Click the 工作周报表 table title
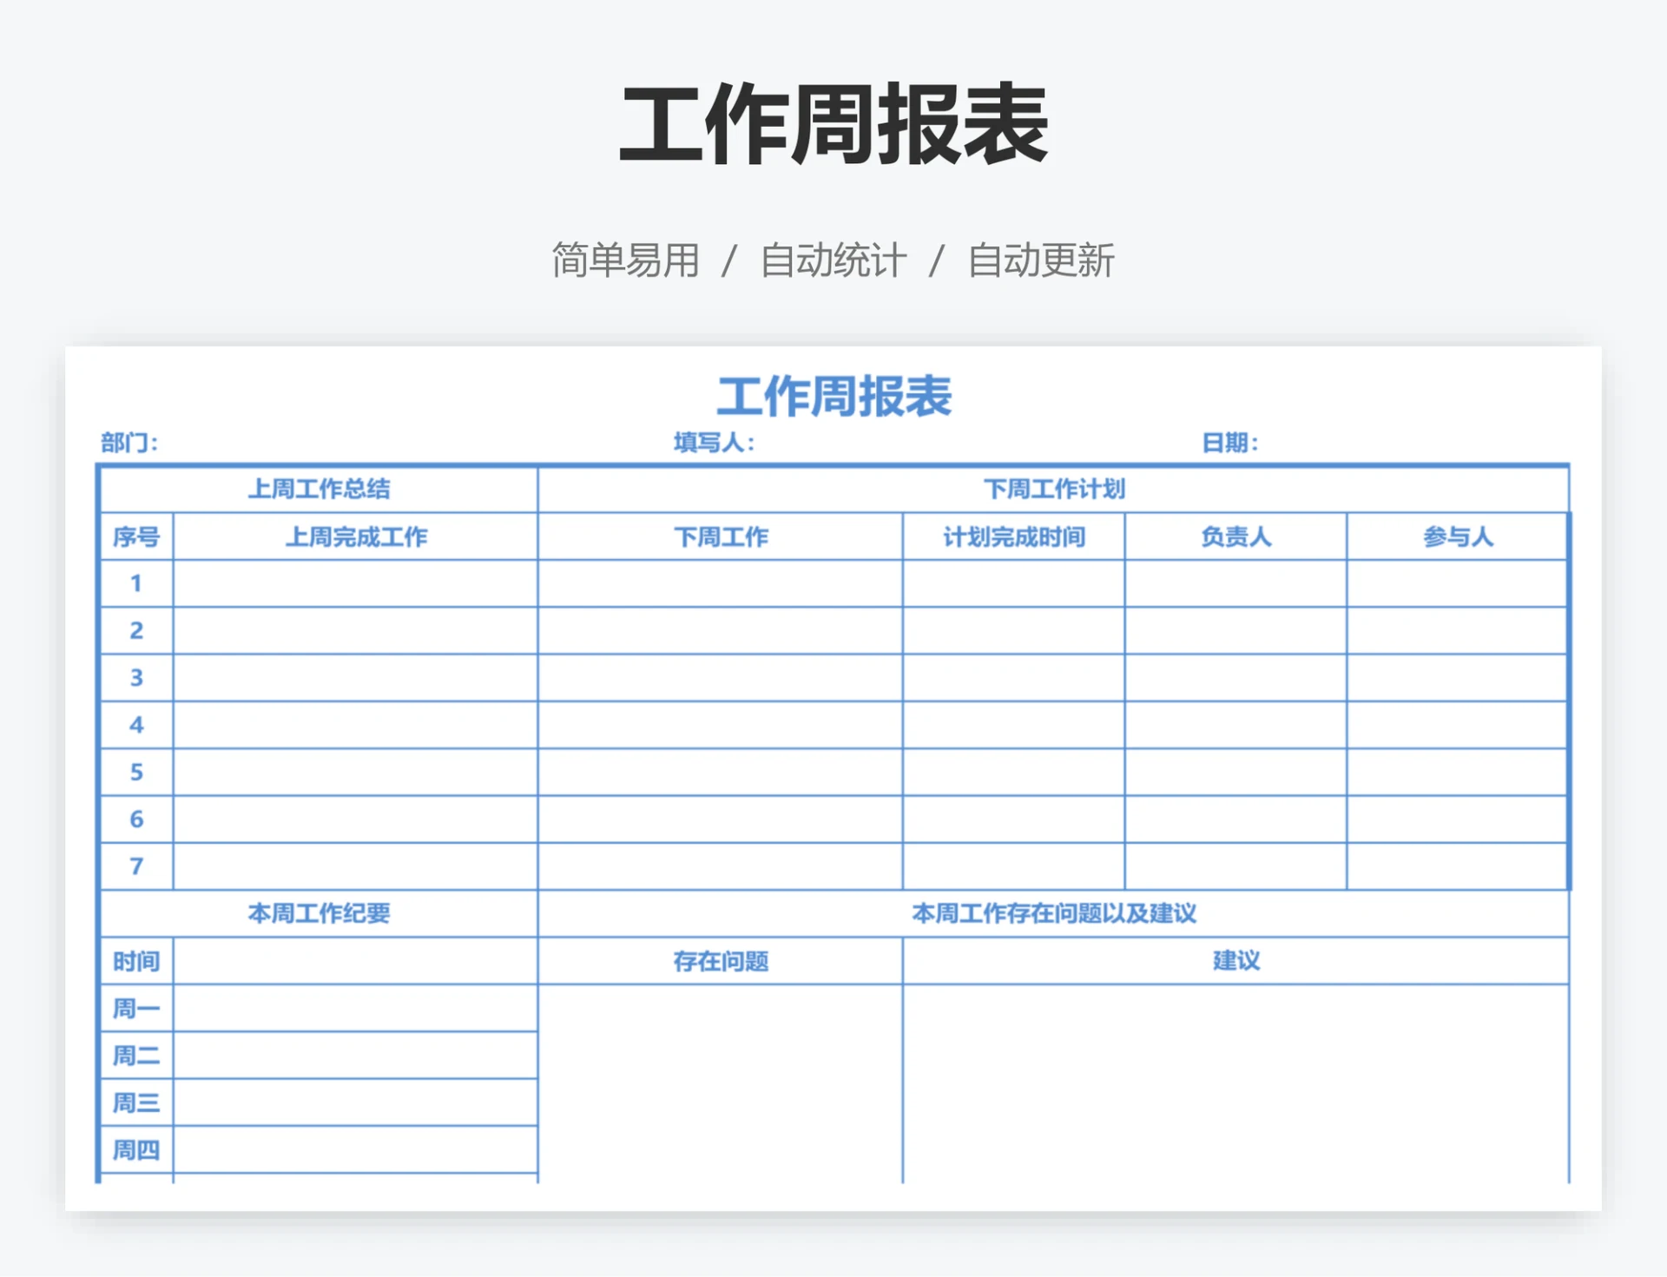Screen dimensions: 1667x1277 [x=832, y=398]
